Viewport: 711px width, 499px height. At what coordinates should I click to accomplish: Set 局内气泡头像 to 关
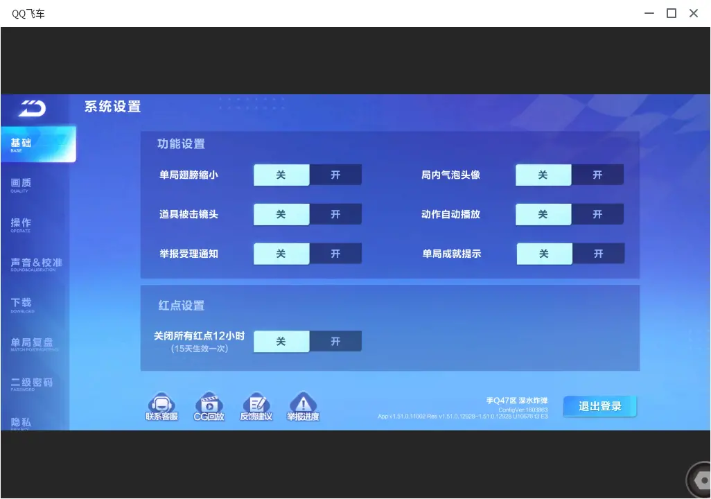(x=543, y=175)
